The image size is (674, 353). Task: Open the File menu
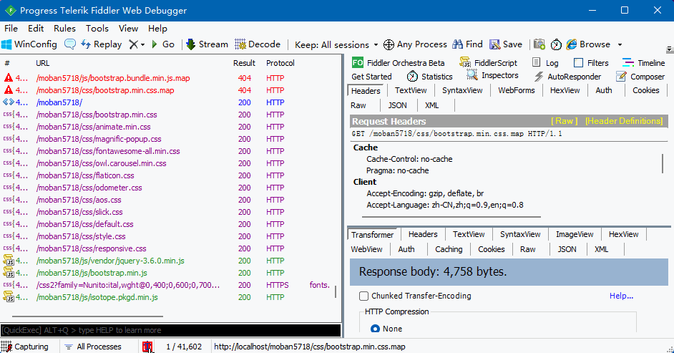click(x=11, y=29)
